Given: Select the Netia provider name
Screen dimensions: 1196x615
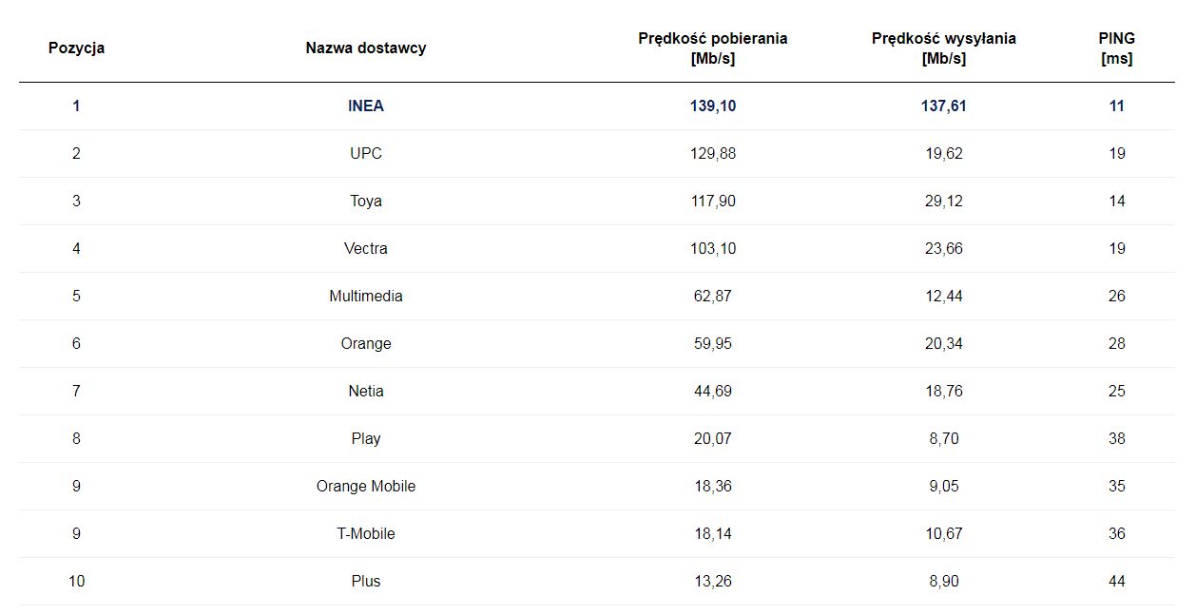Looking at the screenshot, I should pyautogui.click(x=366, y=391).
